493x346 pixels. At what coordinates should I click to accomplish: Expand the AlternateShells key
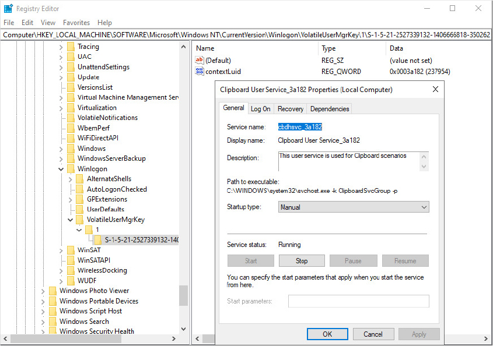pos(70,179)
